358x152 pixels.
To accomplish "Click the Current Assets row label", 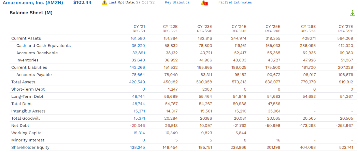I will point(26,39).
